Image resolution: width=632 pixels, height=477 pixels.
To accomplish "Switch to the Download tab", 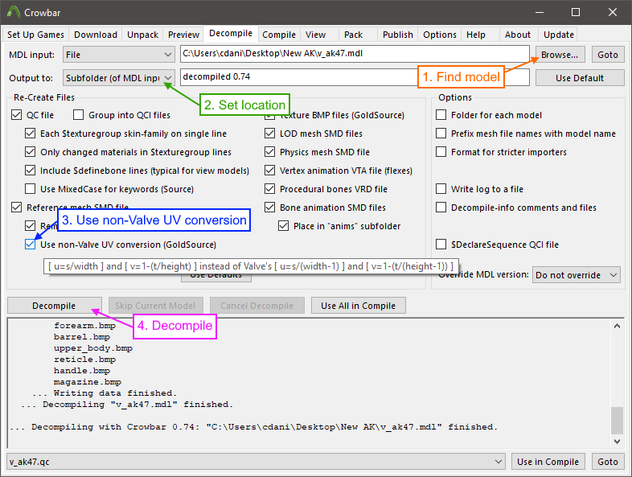I will point(96,35).
